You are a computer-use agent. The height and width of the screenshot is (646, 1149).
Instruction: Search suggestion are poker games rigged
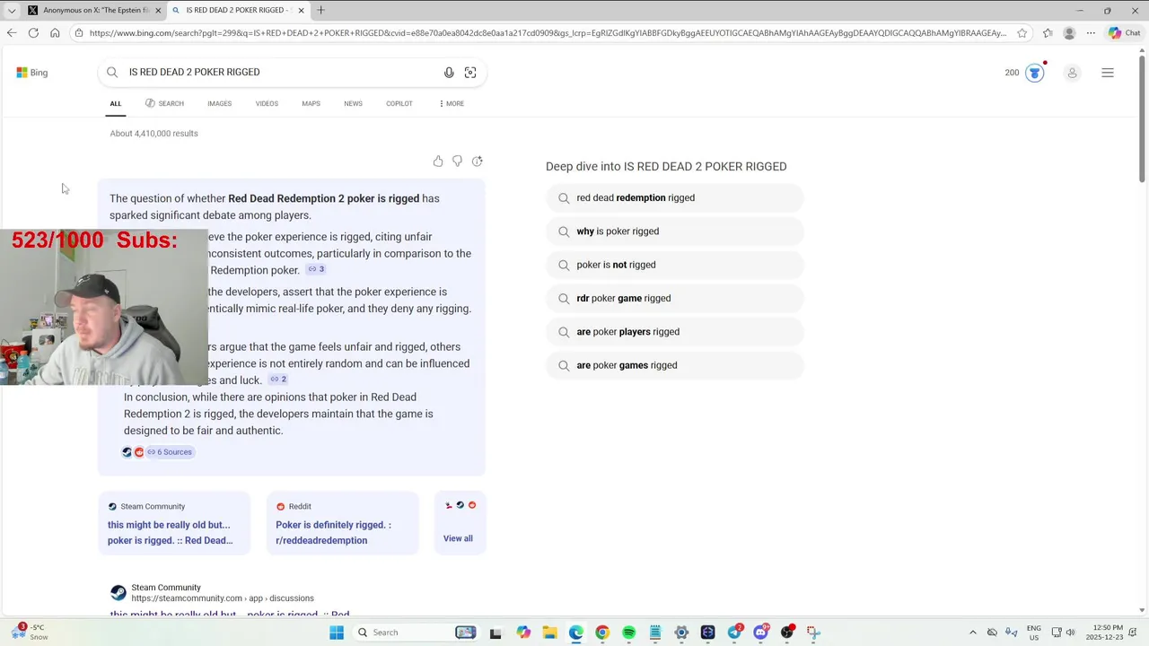[674, 365]
